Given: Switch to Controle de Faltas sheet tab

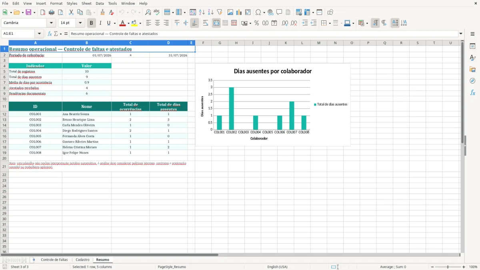Looking at the screenshot, I should coord(54,260).
